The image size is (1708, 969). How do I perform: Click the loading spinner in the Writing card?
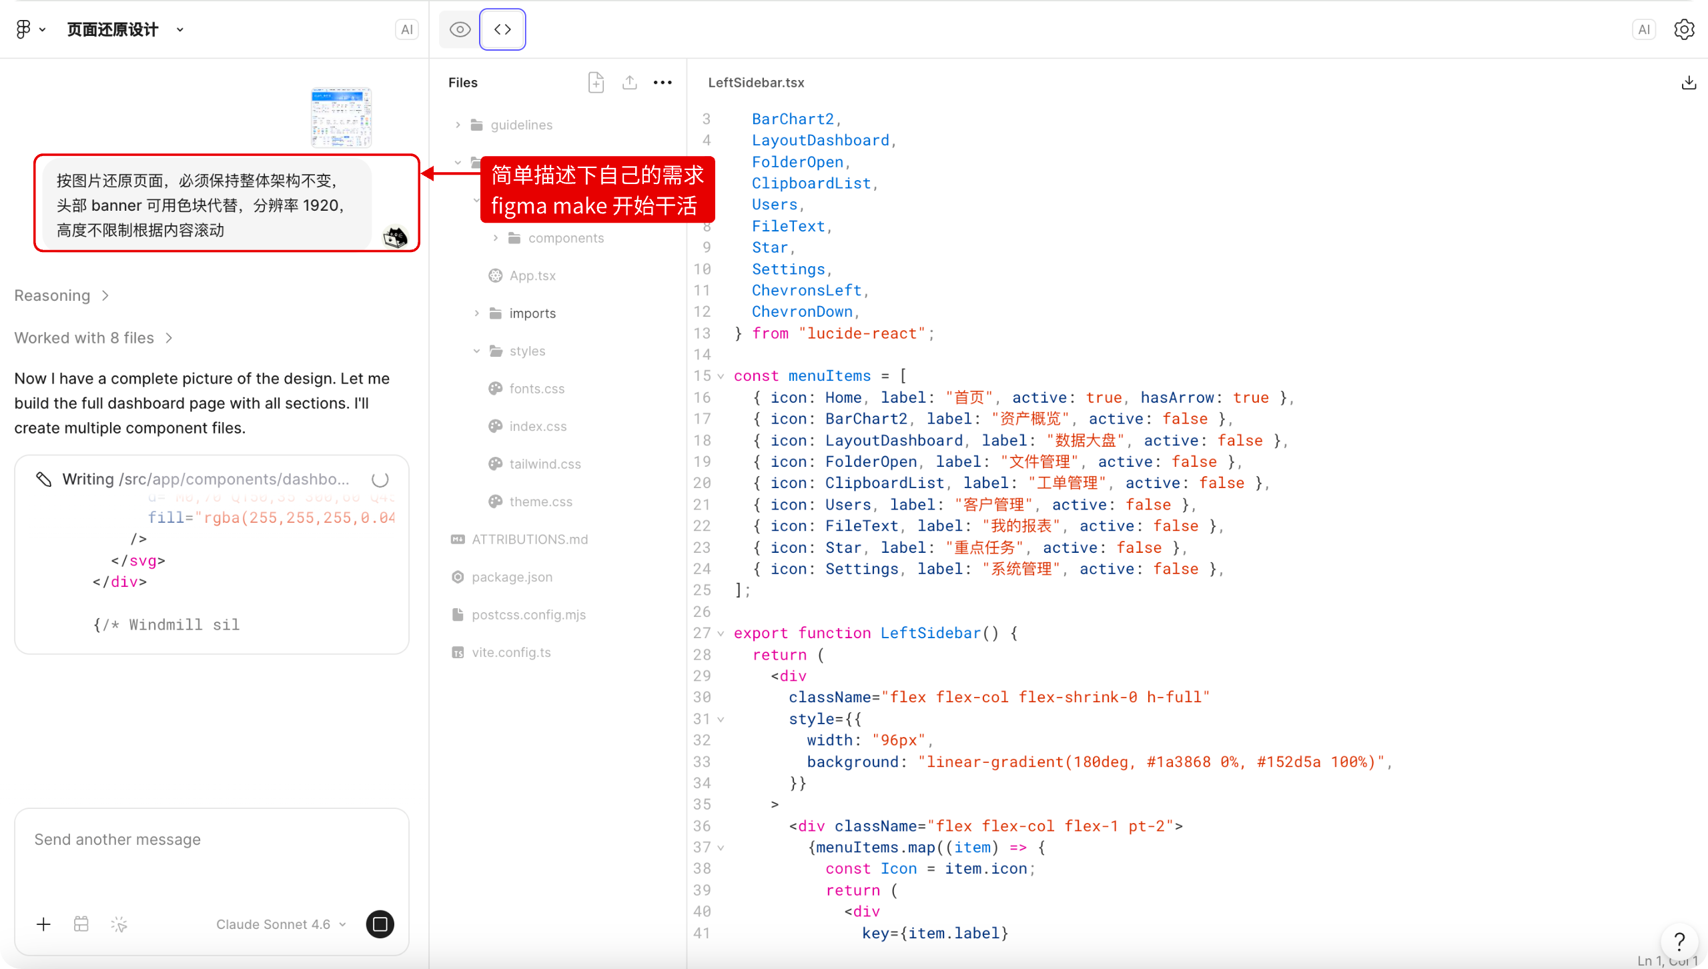(x=380, y=479)
